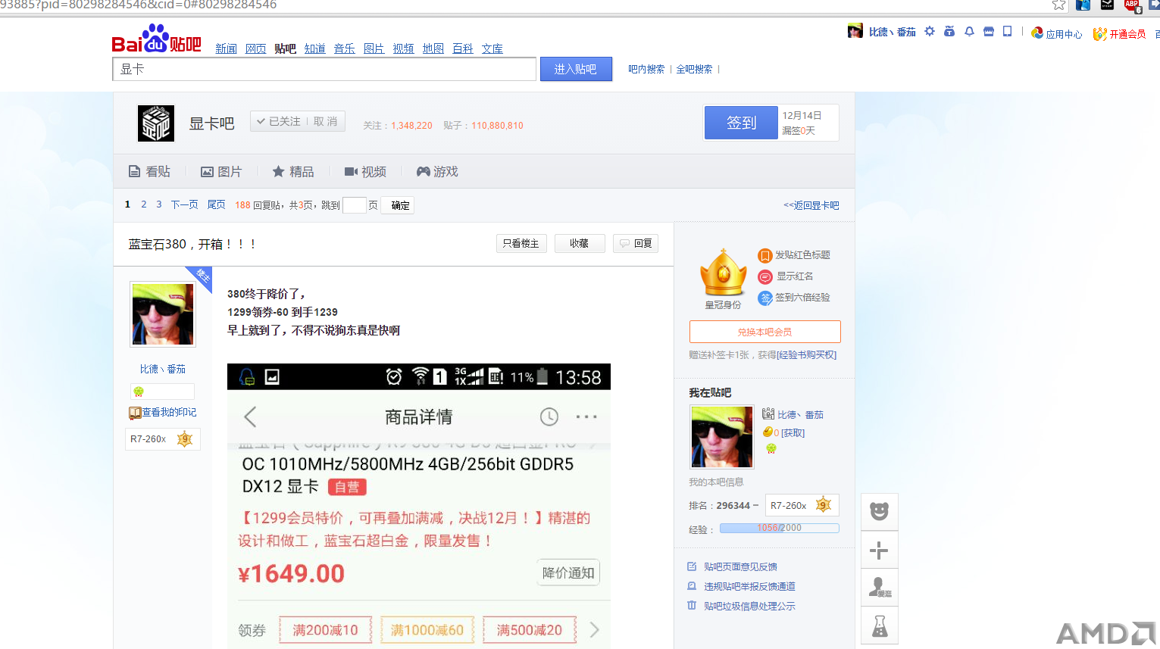
Task: Click the 收藏 favorite button
Action: coord(580,243)
